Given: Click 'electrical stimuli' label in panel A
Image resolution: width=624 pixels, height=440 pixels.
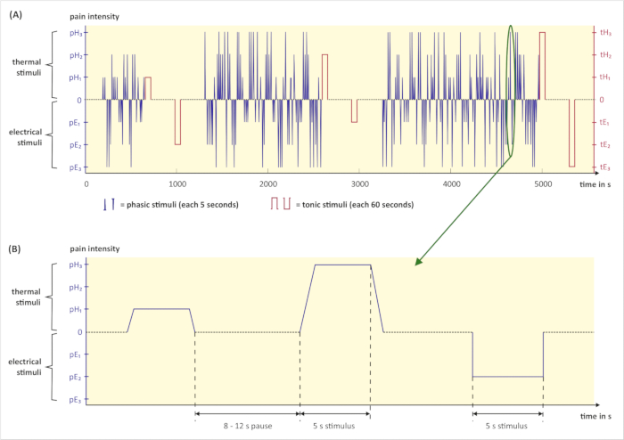Looking at the screenshot, I should 26,137.
